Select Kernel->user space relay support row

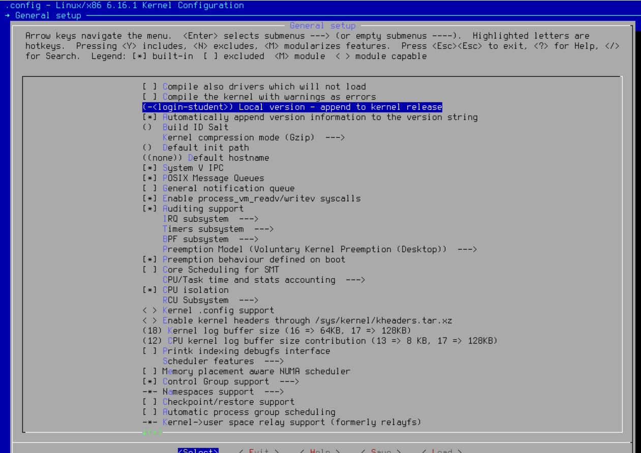(x=282, y=422)
